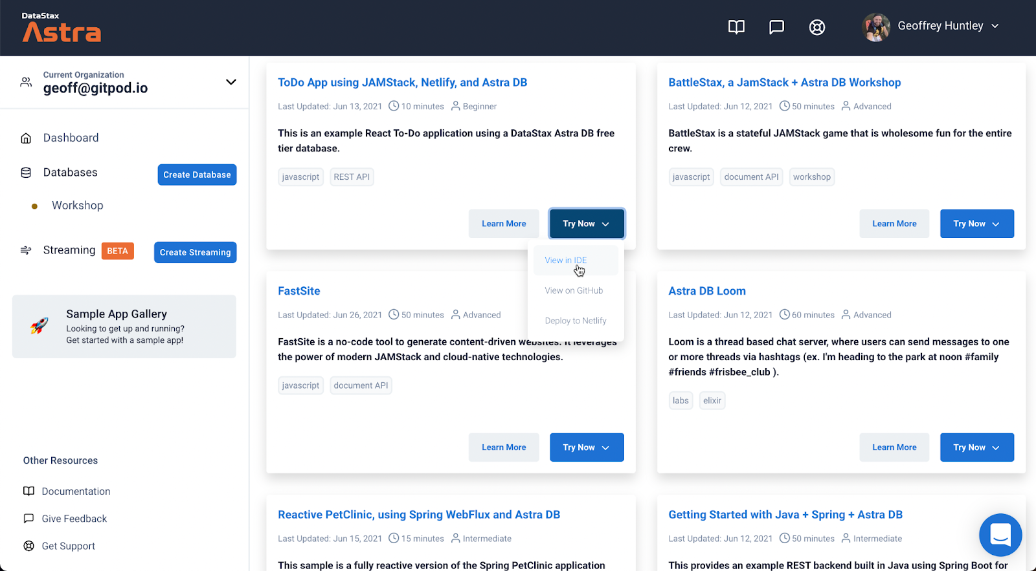The image size is (1036, 571).
Task: Choose View on GitHub from menu
Action: click(x=574, y=291)
